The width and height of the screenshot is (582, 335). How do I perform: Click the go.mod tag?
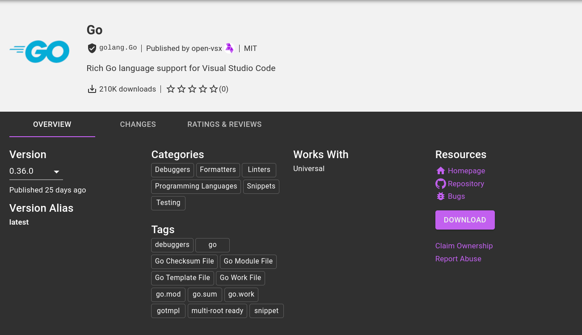pos(168,294)
